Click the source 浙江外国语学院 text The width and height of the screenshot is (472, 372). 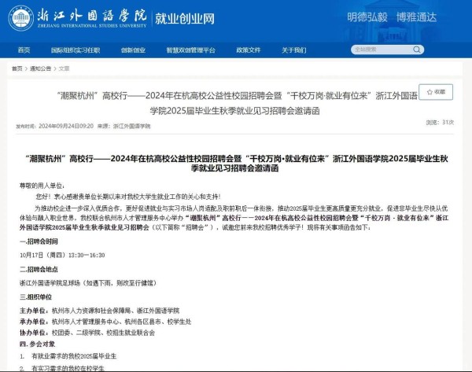(131, 126)
